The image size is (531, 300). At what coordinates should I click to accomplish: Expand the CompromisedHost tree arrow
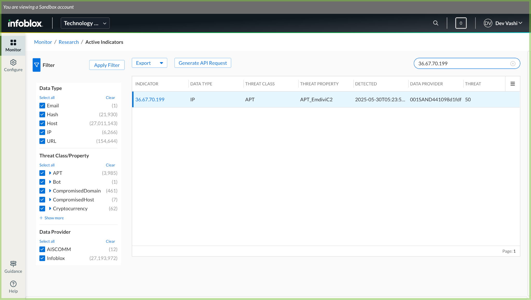pyautogui.click(x=50, y=199)
